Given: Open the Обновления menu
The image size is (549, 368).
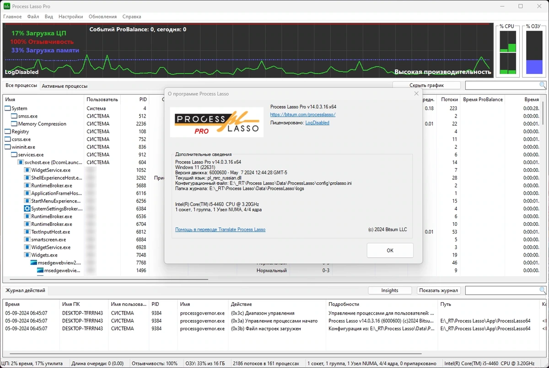Looking at the screenshot, I should 103,16.
